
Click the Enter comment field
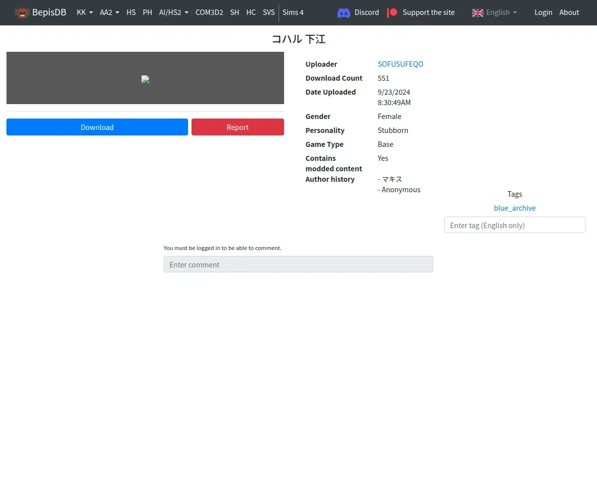coord(298,264)
